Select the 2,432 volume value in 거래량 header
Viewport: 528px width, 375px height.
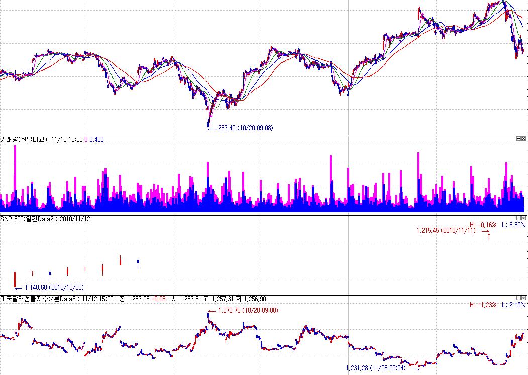[x=93, y=139]
